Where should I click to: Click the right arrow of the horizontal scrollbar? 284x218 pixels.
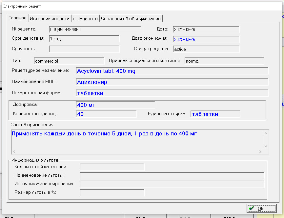(x=260, y=151)
